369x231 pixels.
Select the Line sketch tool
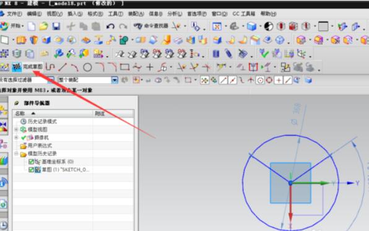pyautogui.click(x=63, y=68)
